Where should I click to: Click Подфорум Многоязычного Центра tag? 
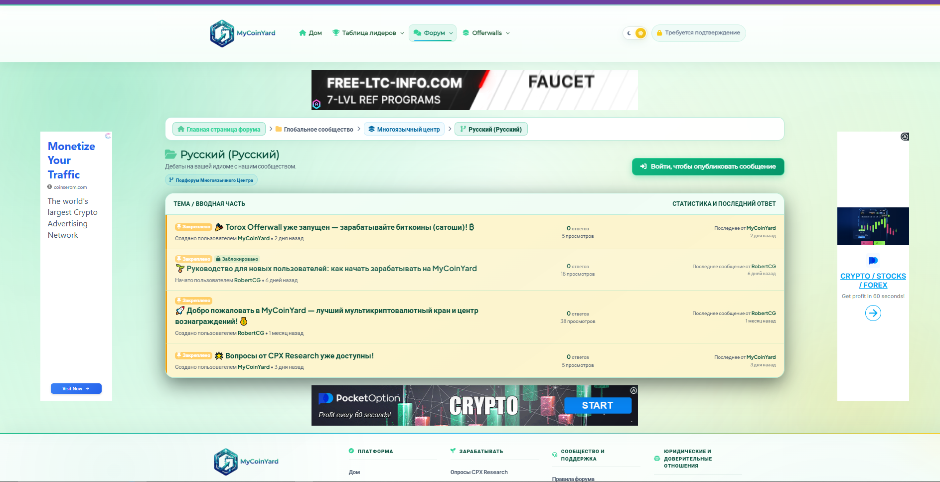pyautogui.click(x=211, y=180)
